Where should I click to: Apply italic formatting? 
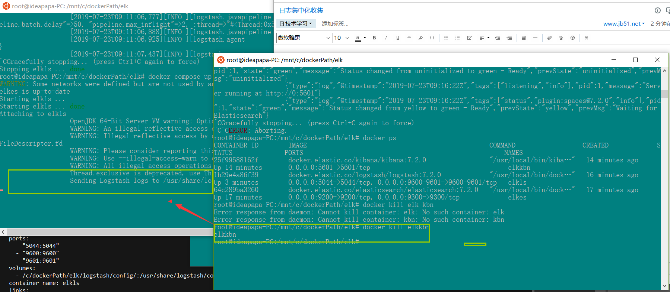386,38
